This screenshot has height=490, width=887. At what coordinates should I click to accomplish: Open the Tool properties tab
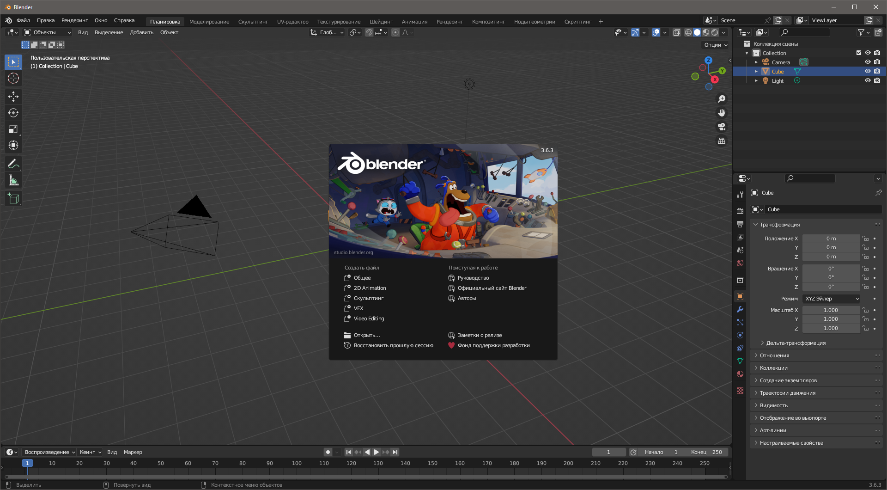point(740,195)
